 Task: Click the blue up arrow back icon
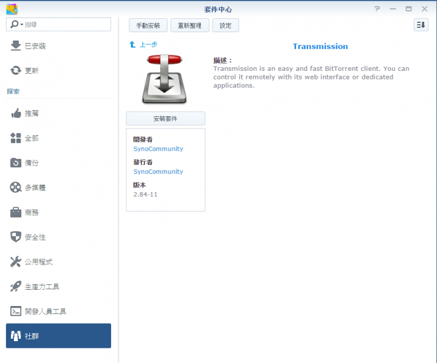[x=132, y=44]
